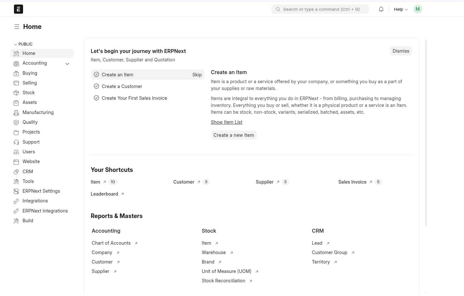Select the Stock sidebar icon
The height and width of the screenshot is (296, 464).
coord(16,93)
